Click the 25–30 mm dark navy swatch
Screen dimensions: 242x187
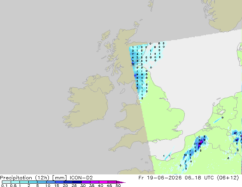click(x=77, y=182)
